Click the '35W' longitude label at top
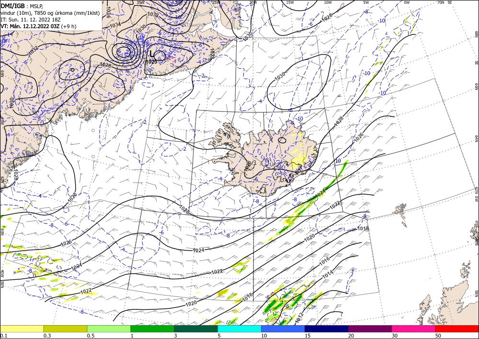The height and width of the screenshot is (339, 479). (140, 2)
